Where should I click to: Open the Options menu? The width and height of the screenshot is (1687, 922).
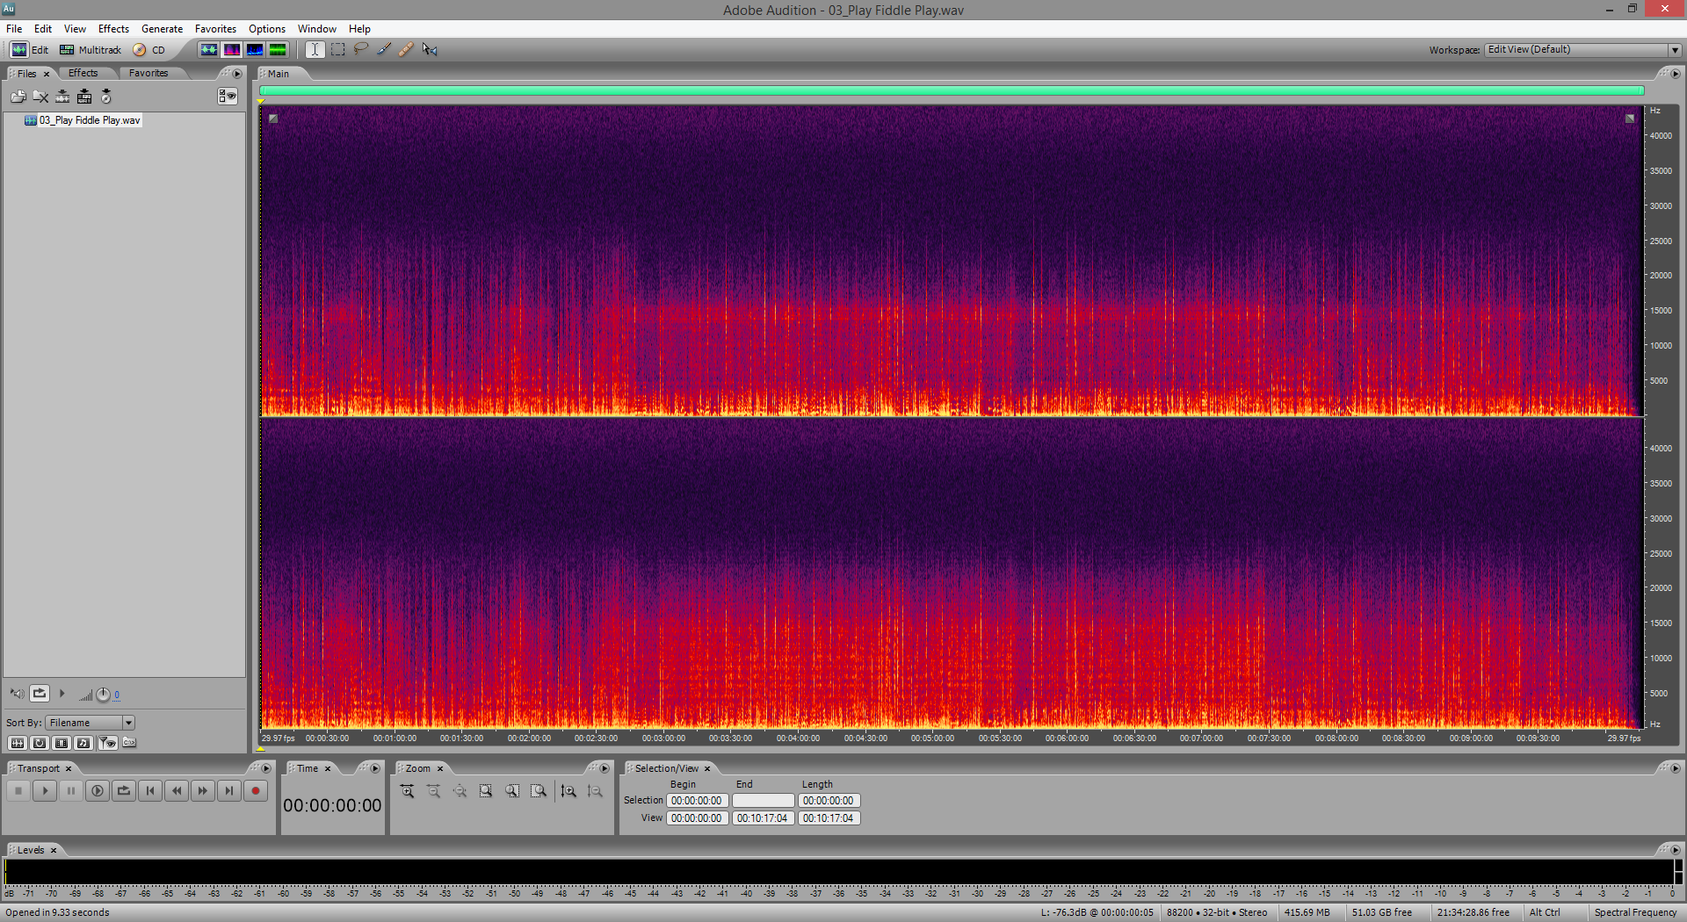267,29
